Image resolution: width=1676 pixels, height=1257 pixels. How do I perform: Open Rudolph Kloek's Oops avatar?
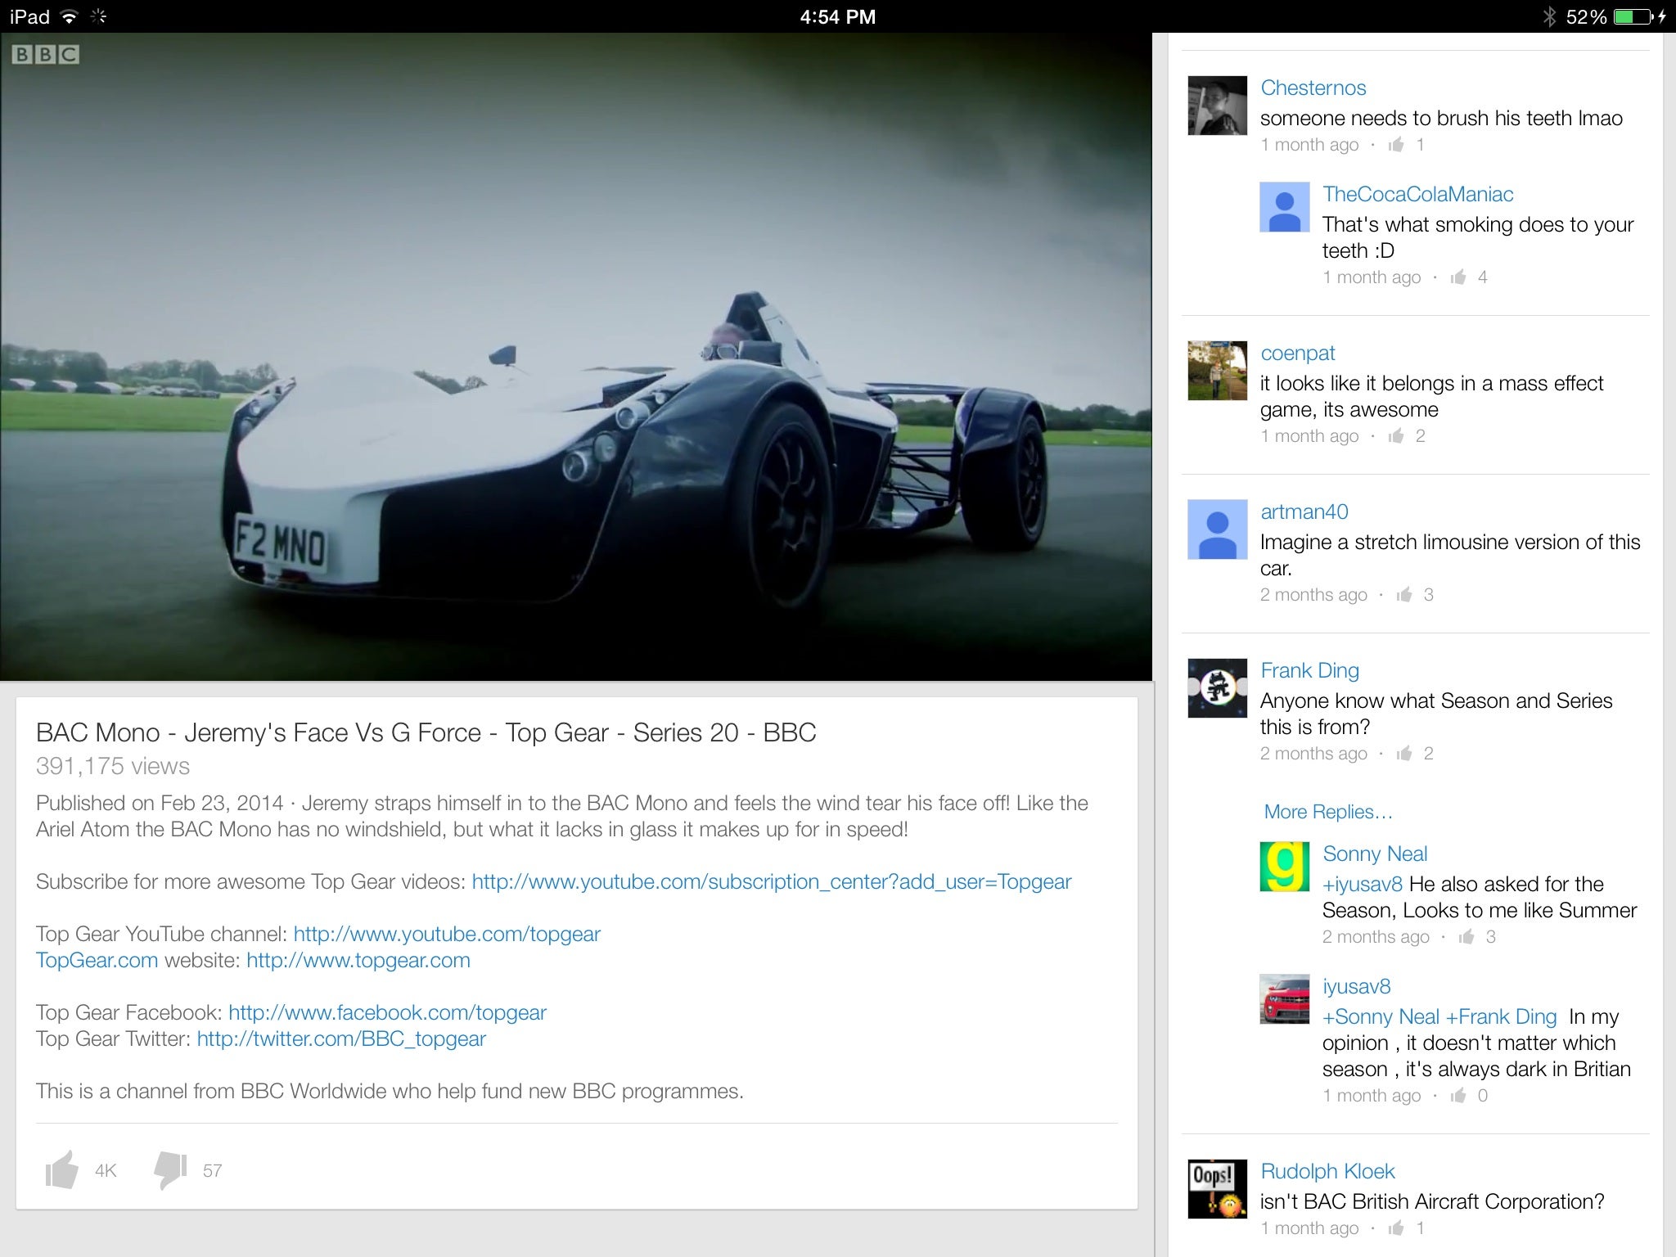1218,1189
